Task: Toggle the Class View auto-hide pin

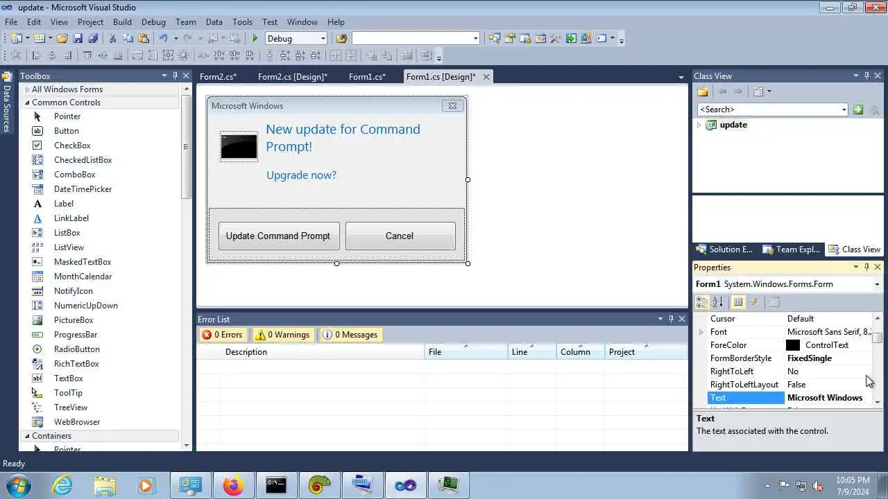Action: (x=866, y=76)
